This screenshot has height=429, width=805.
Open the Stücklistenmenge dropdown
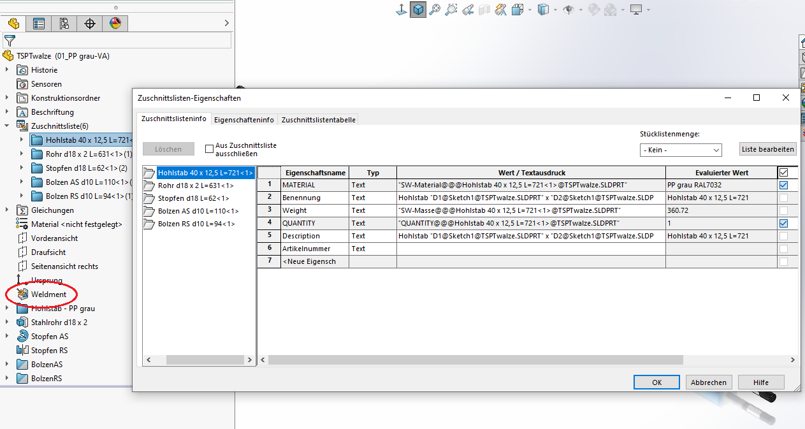point(681,150)
